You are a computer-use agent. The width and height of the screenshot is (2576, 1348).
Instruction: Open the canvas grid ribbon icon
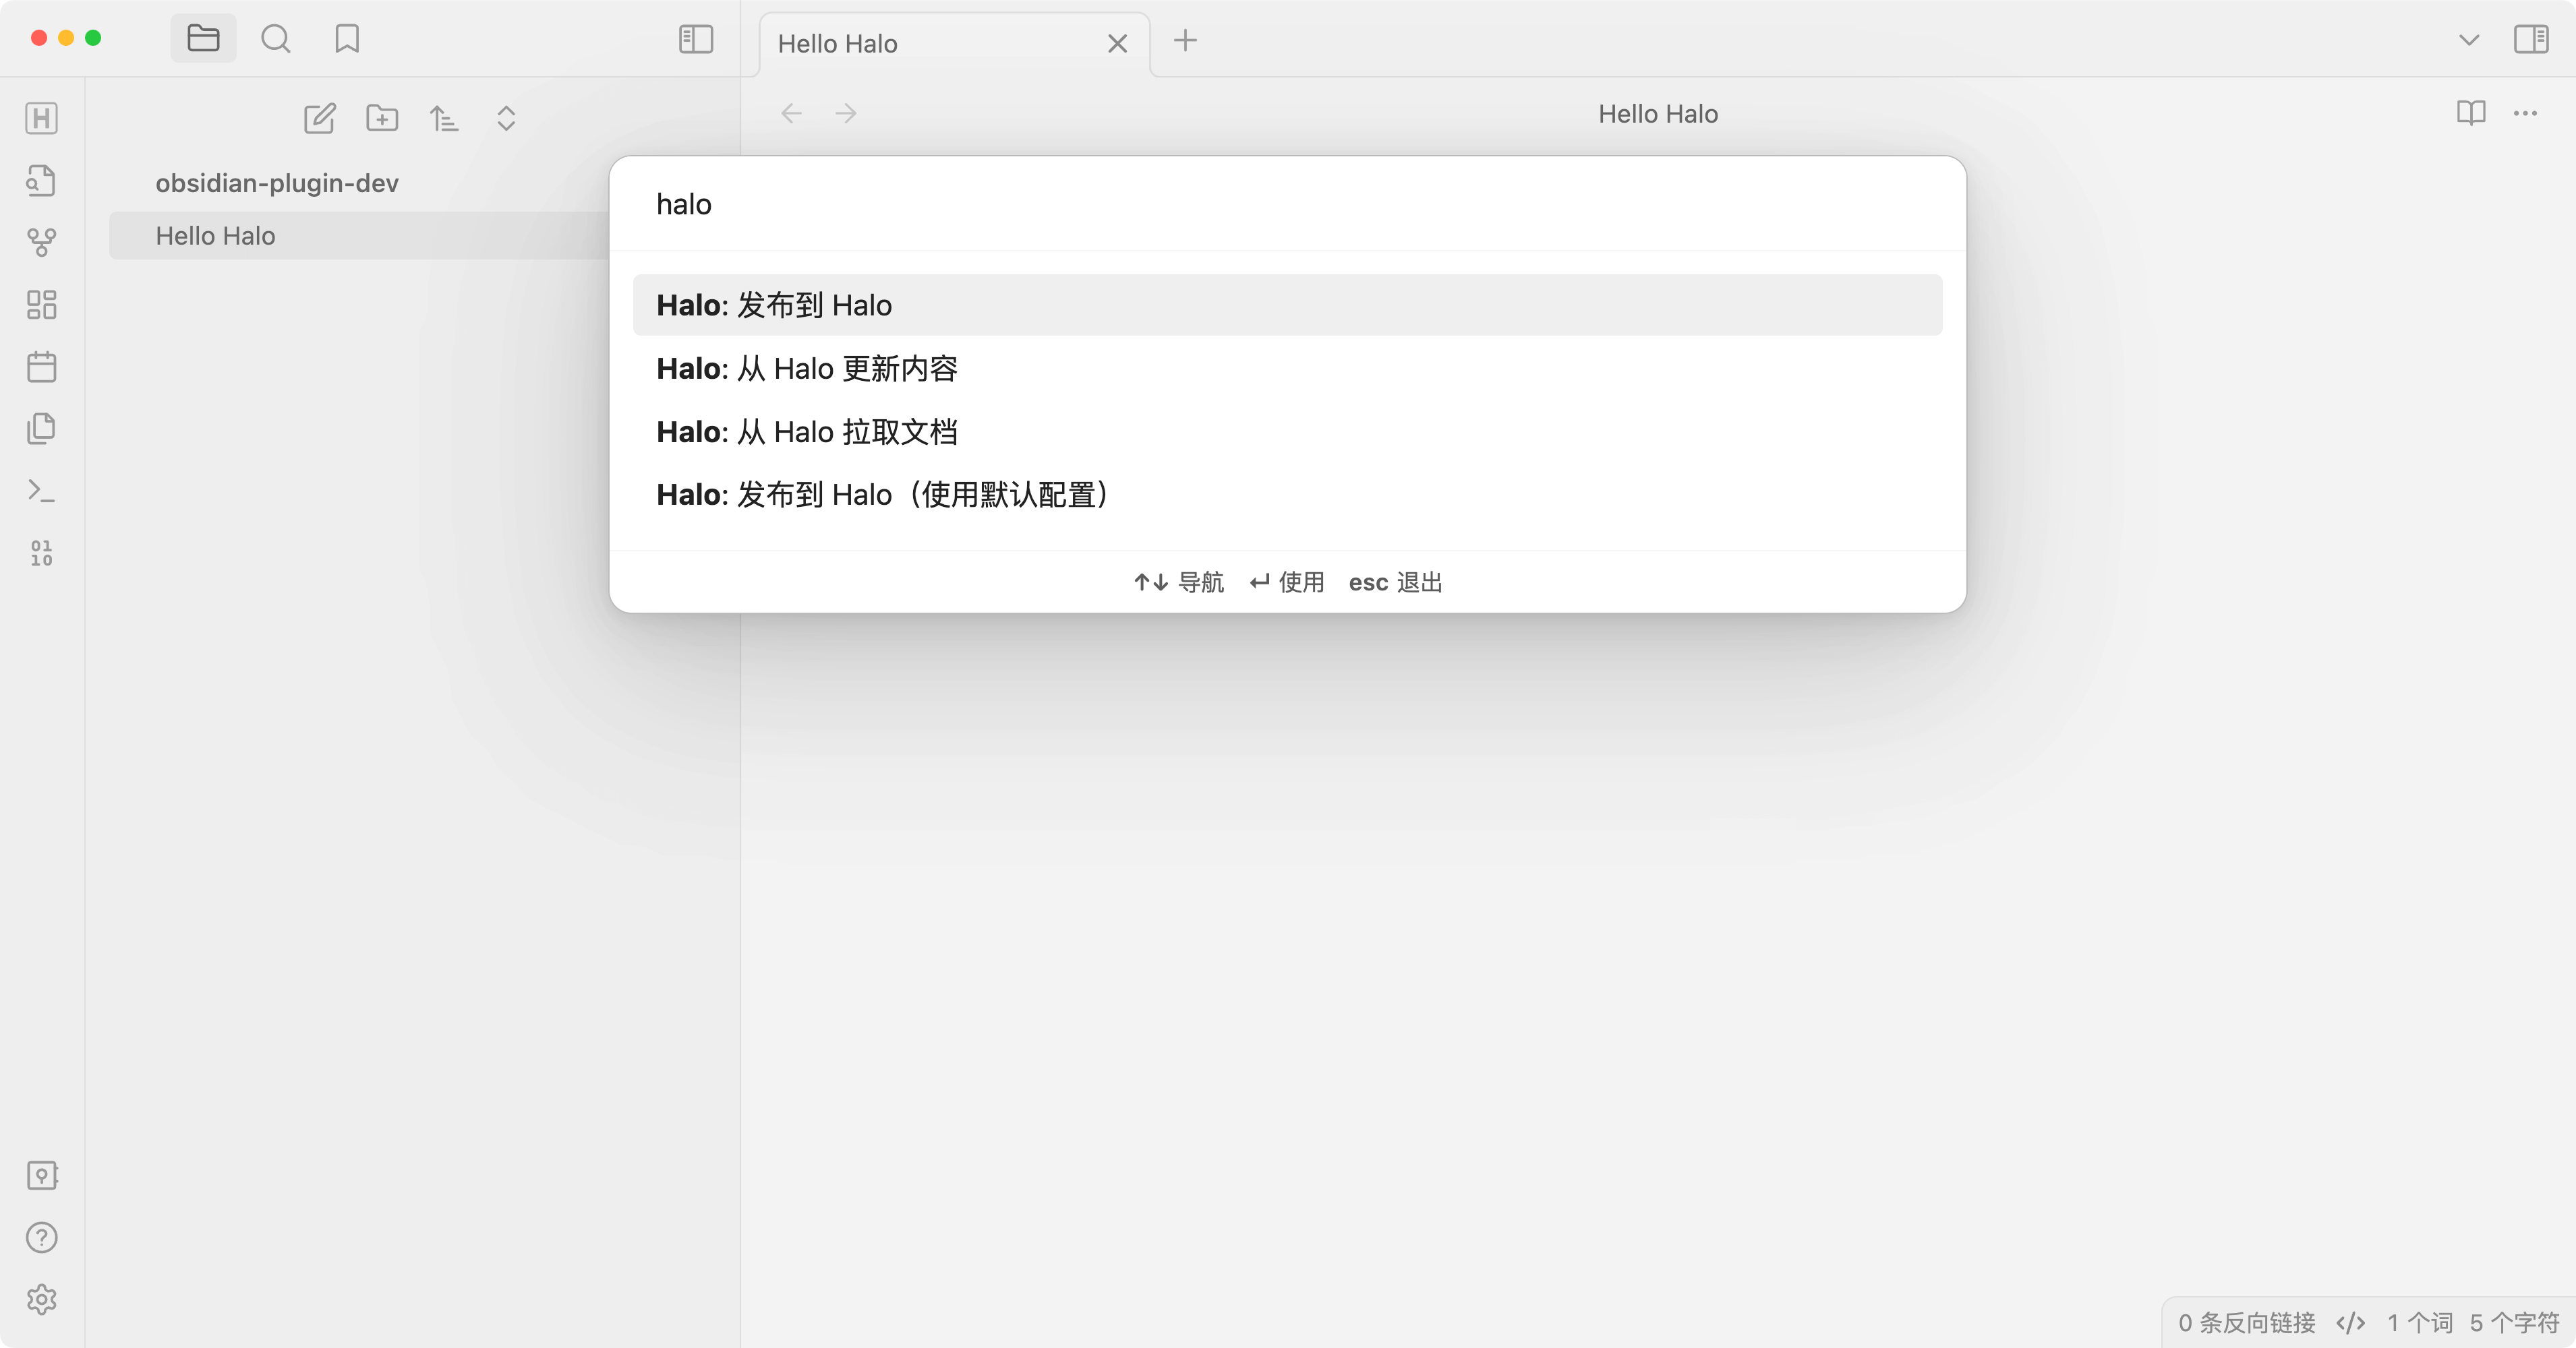41,305
